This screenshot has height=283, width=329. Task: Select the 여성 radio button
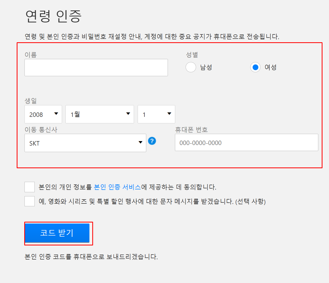coord(255,67)
